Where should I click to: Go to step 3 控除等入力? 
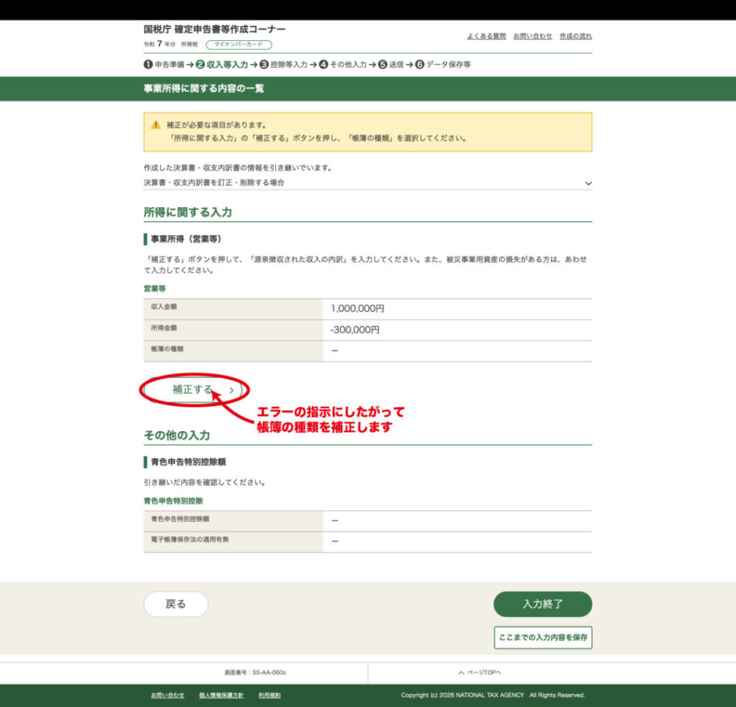point(283,65)
